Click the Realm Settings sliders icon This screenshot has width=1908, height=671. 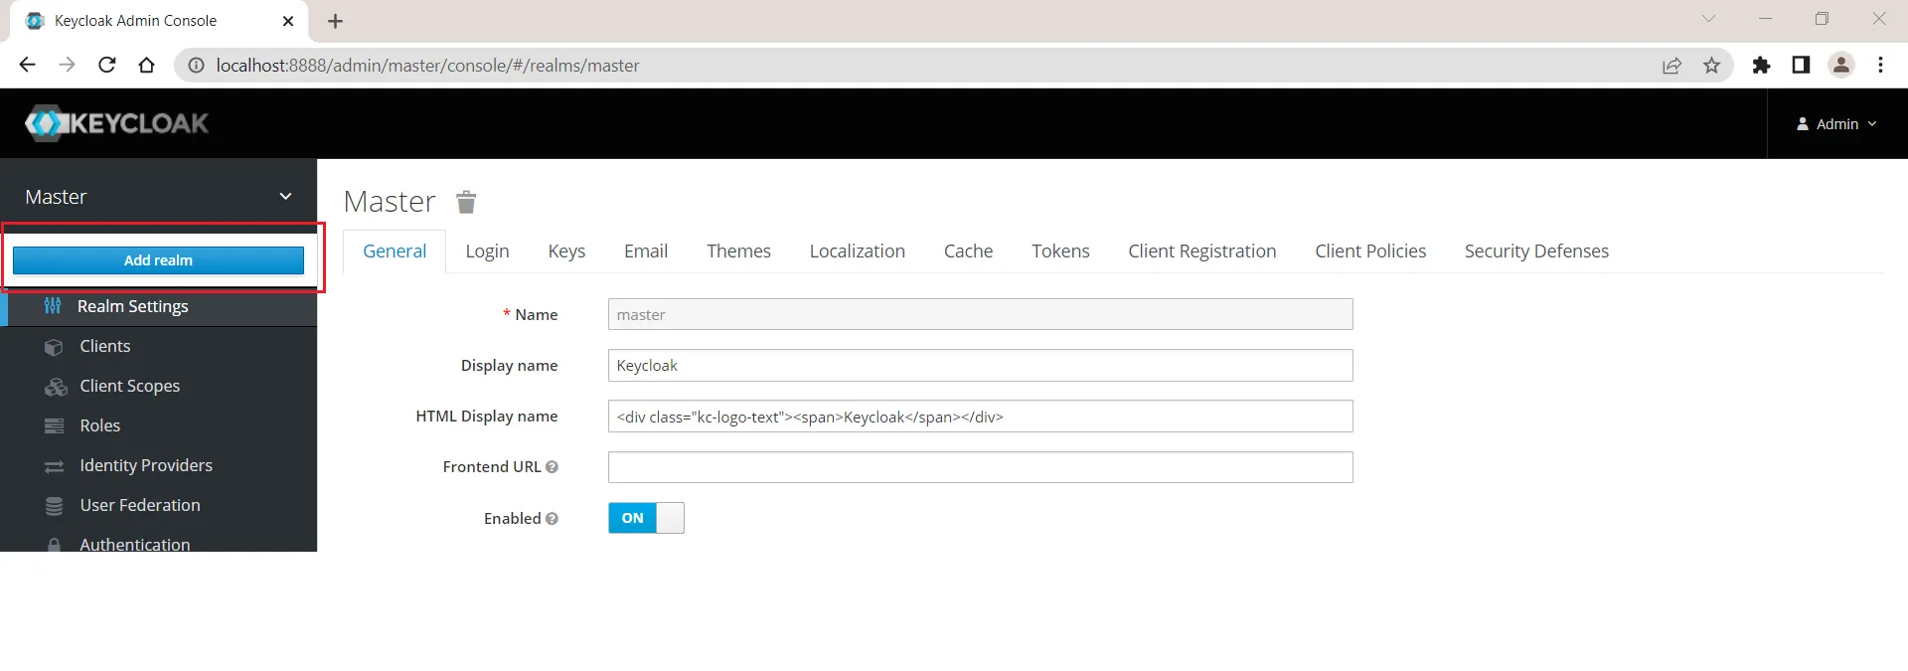tap(53, 306)
